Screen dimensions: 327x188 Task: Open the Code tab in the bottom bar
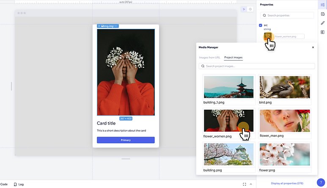coord(4,185)
